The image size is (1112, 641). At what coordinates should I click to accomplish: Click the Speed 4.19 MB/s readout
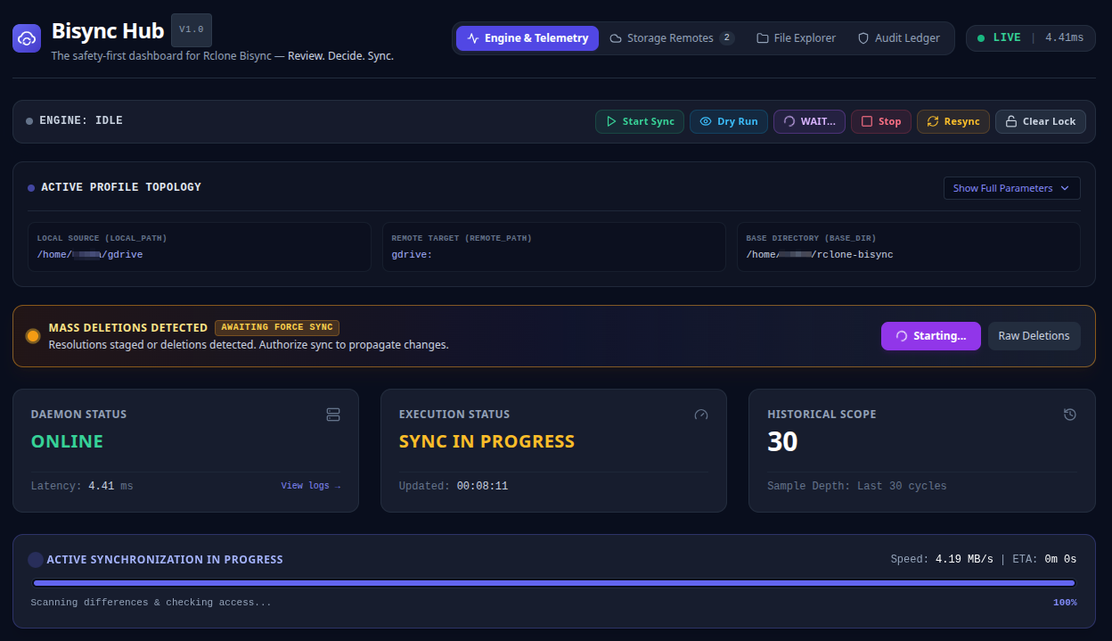point(942,559)
